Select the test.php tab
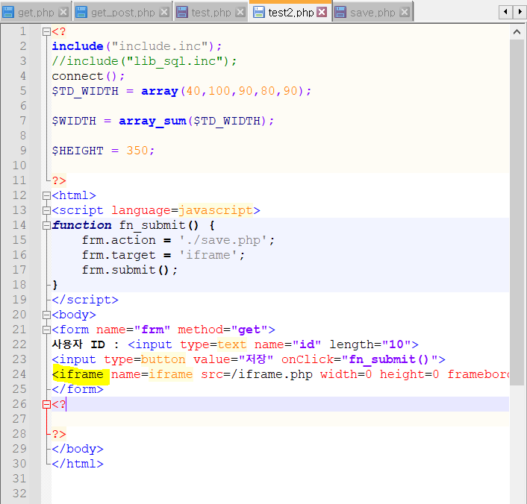This screenshot has width=527, height=504. click(x=211, y=13)
